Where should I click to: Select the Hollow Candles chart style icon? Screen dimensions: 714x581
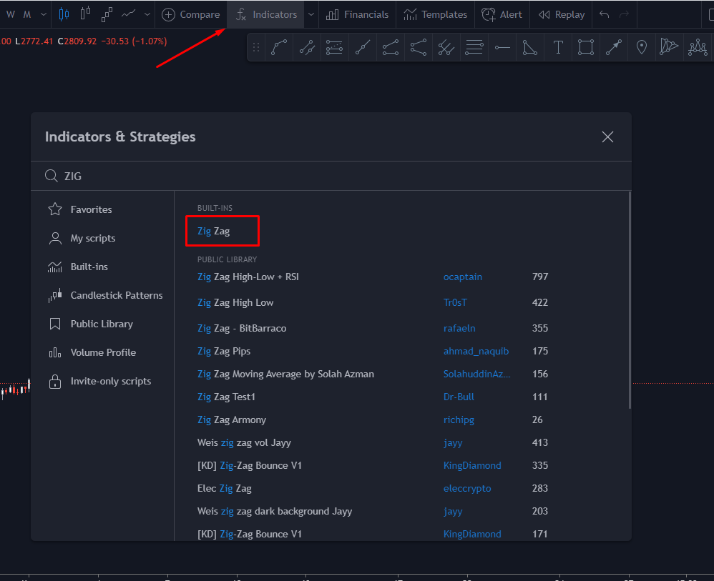coord(85,14)
